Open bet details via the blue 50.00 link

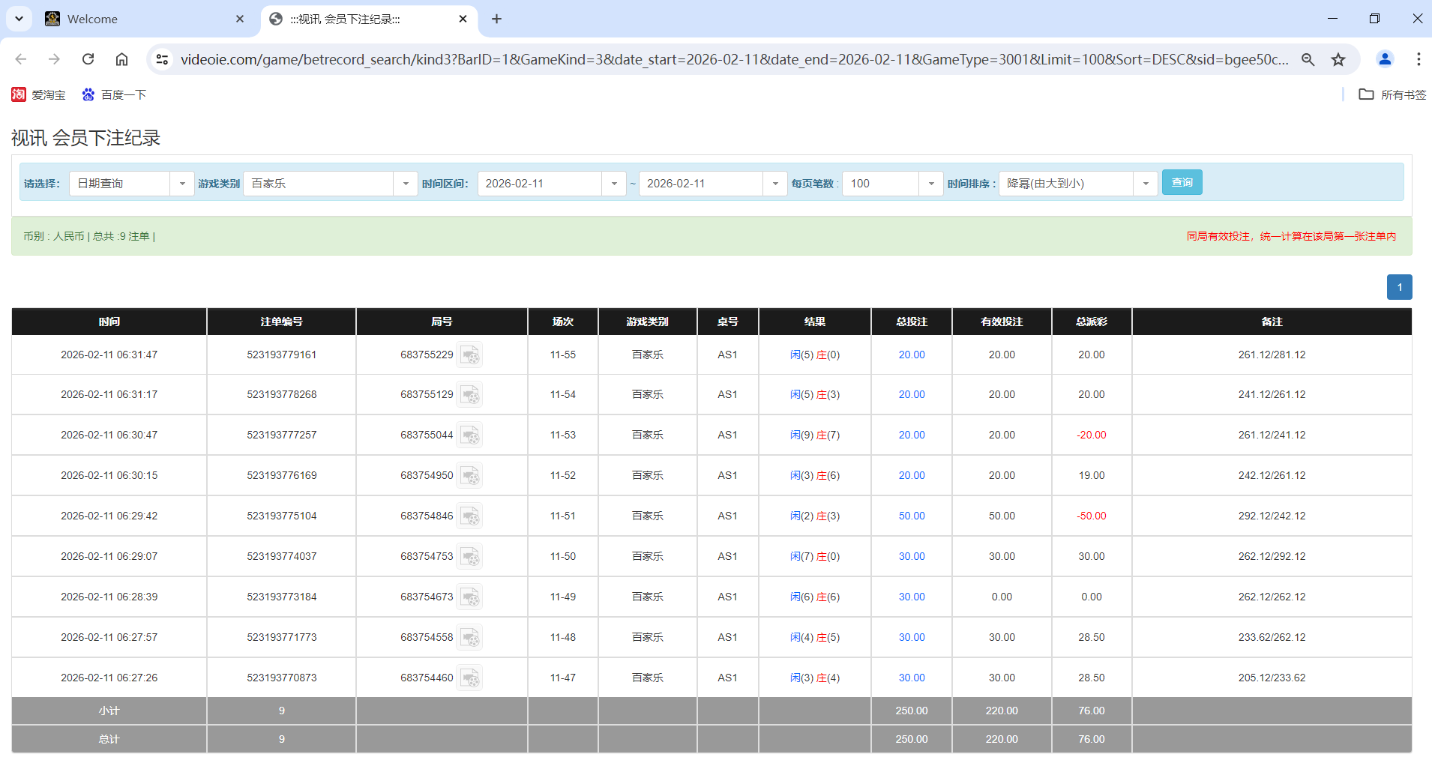[910, 516]
